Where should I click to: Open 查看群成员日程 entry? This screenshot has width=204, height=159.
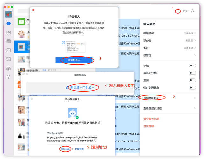tap(170, 108)
